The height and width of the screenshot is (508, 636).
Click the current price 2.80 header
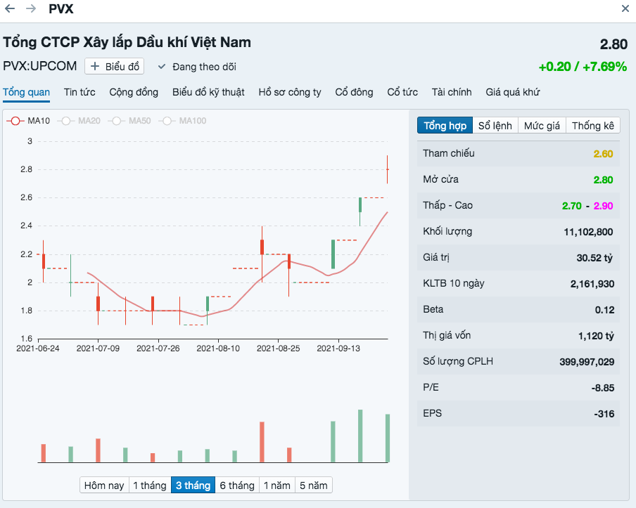pyautogui.click(x=613, y=44)
